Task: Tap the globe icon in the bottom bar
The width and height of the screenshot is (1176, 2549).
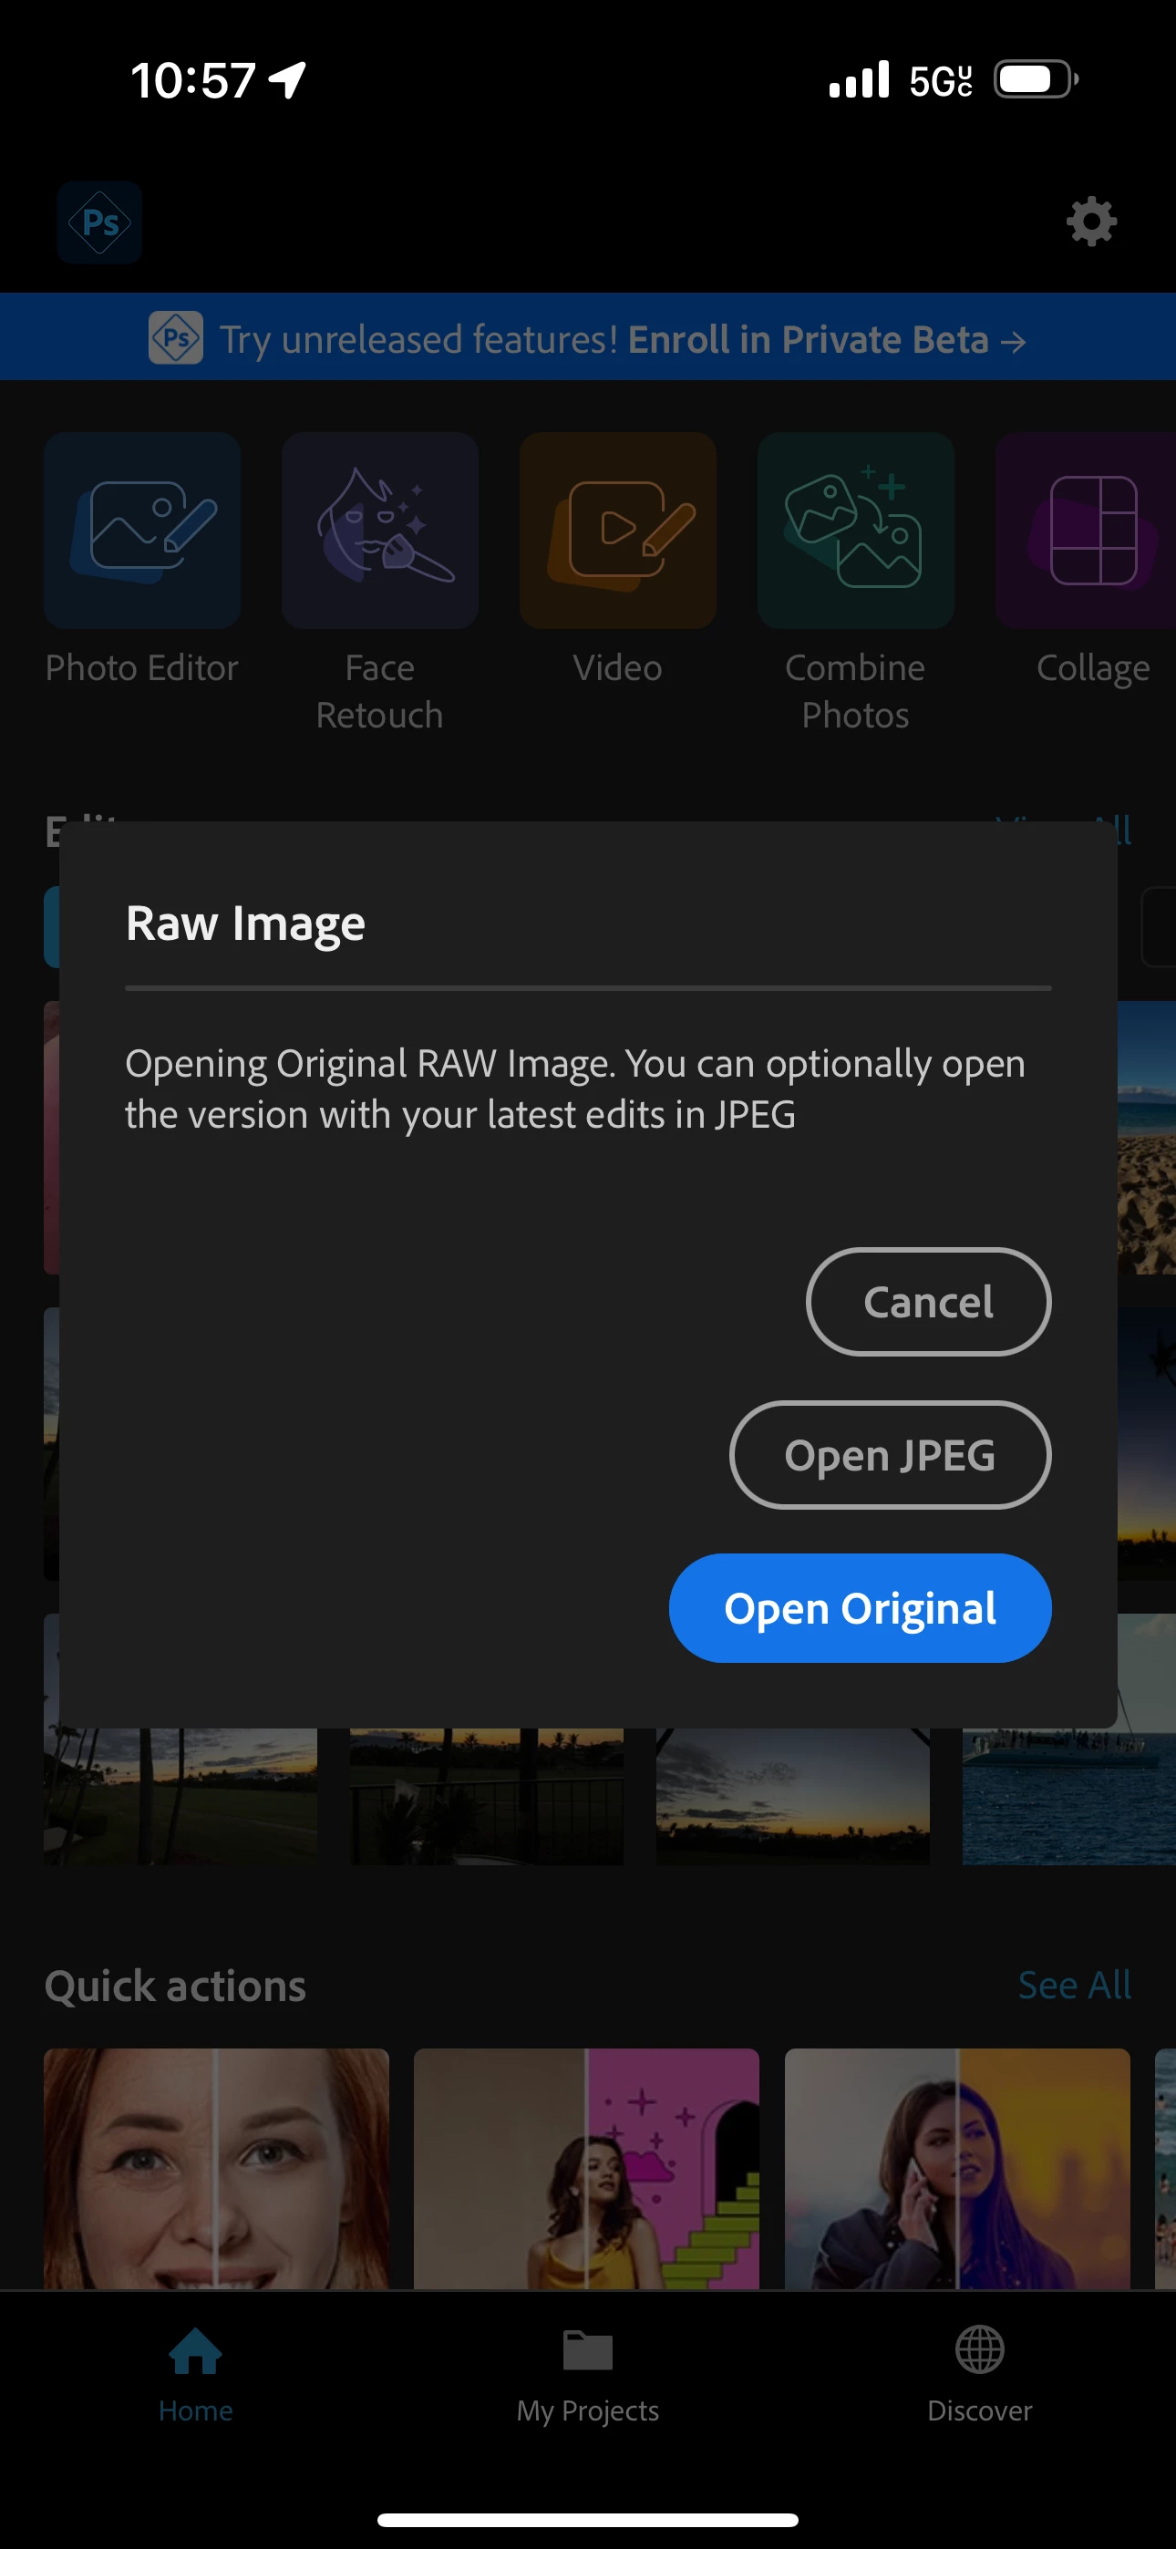Action: [x=980, y=2350]
